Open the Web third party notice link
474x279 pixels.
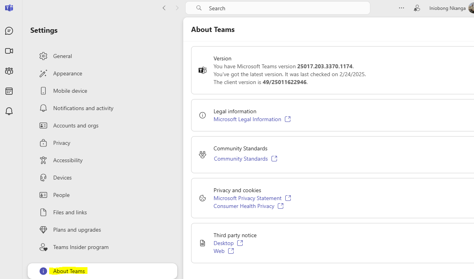(x=219, y=251)
